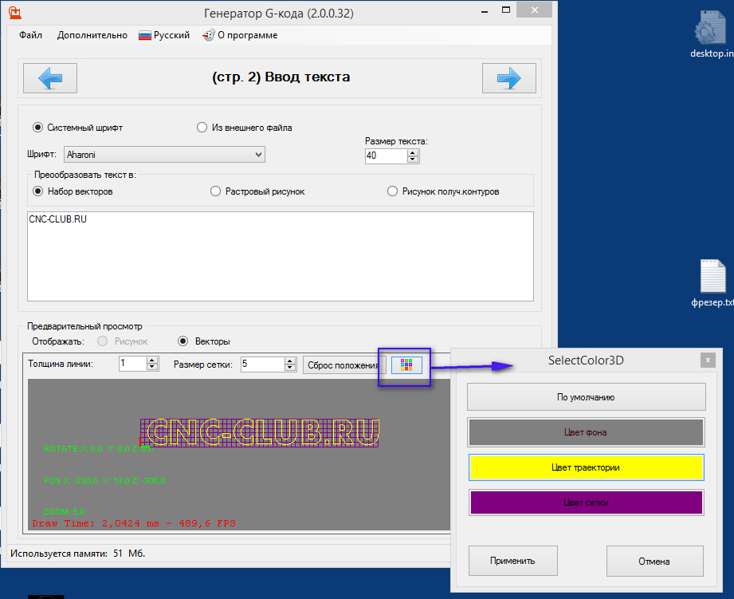
Task: Click the ROTATE X Y Z readout
Action: [98, 449]
